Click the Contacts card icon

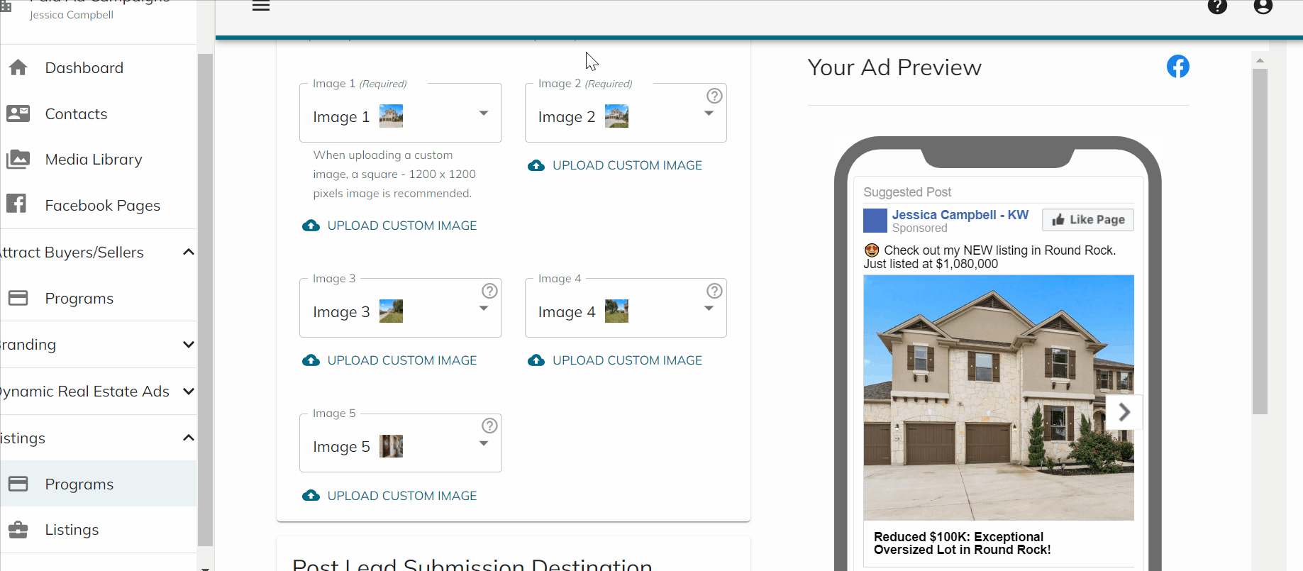tap(18, 113)
